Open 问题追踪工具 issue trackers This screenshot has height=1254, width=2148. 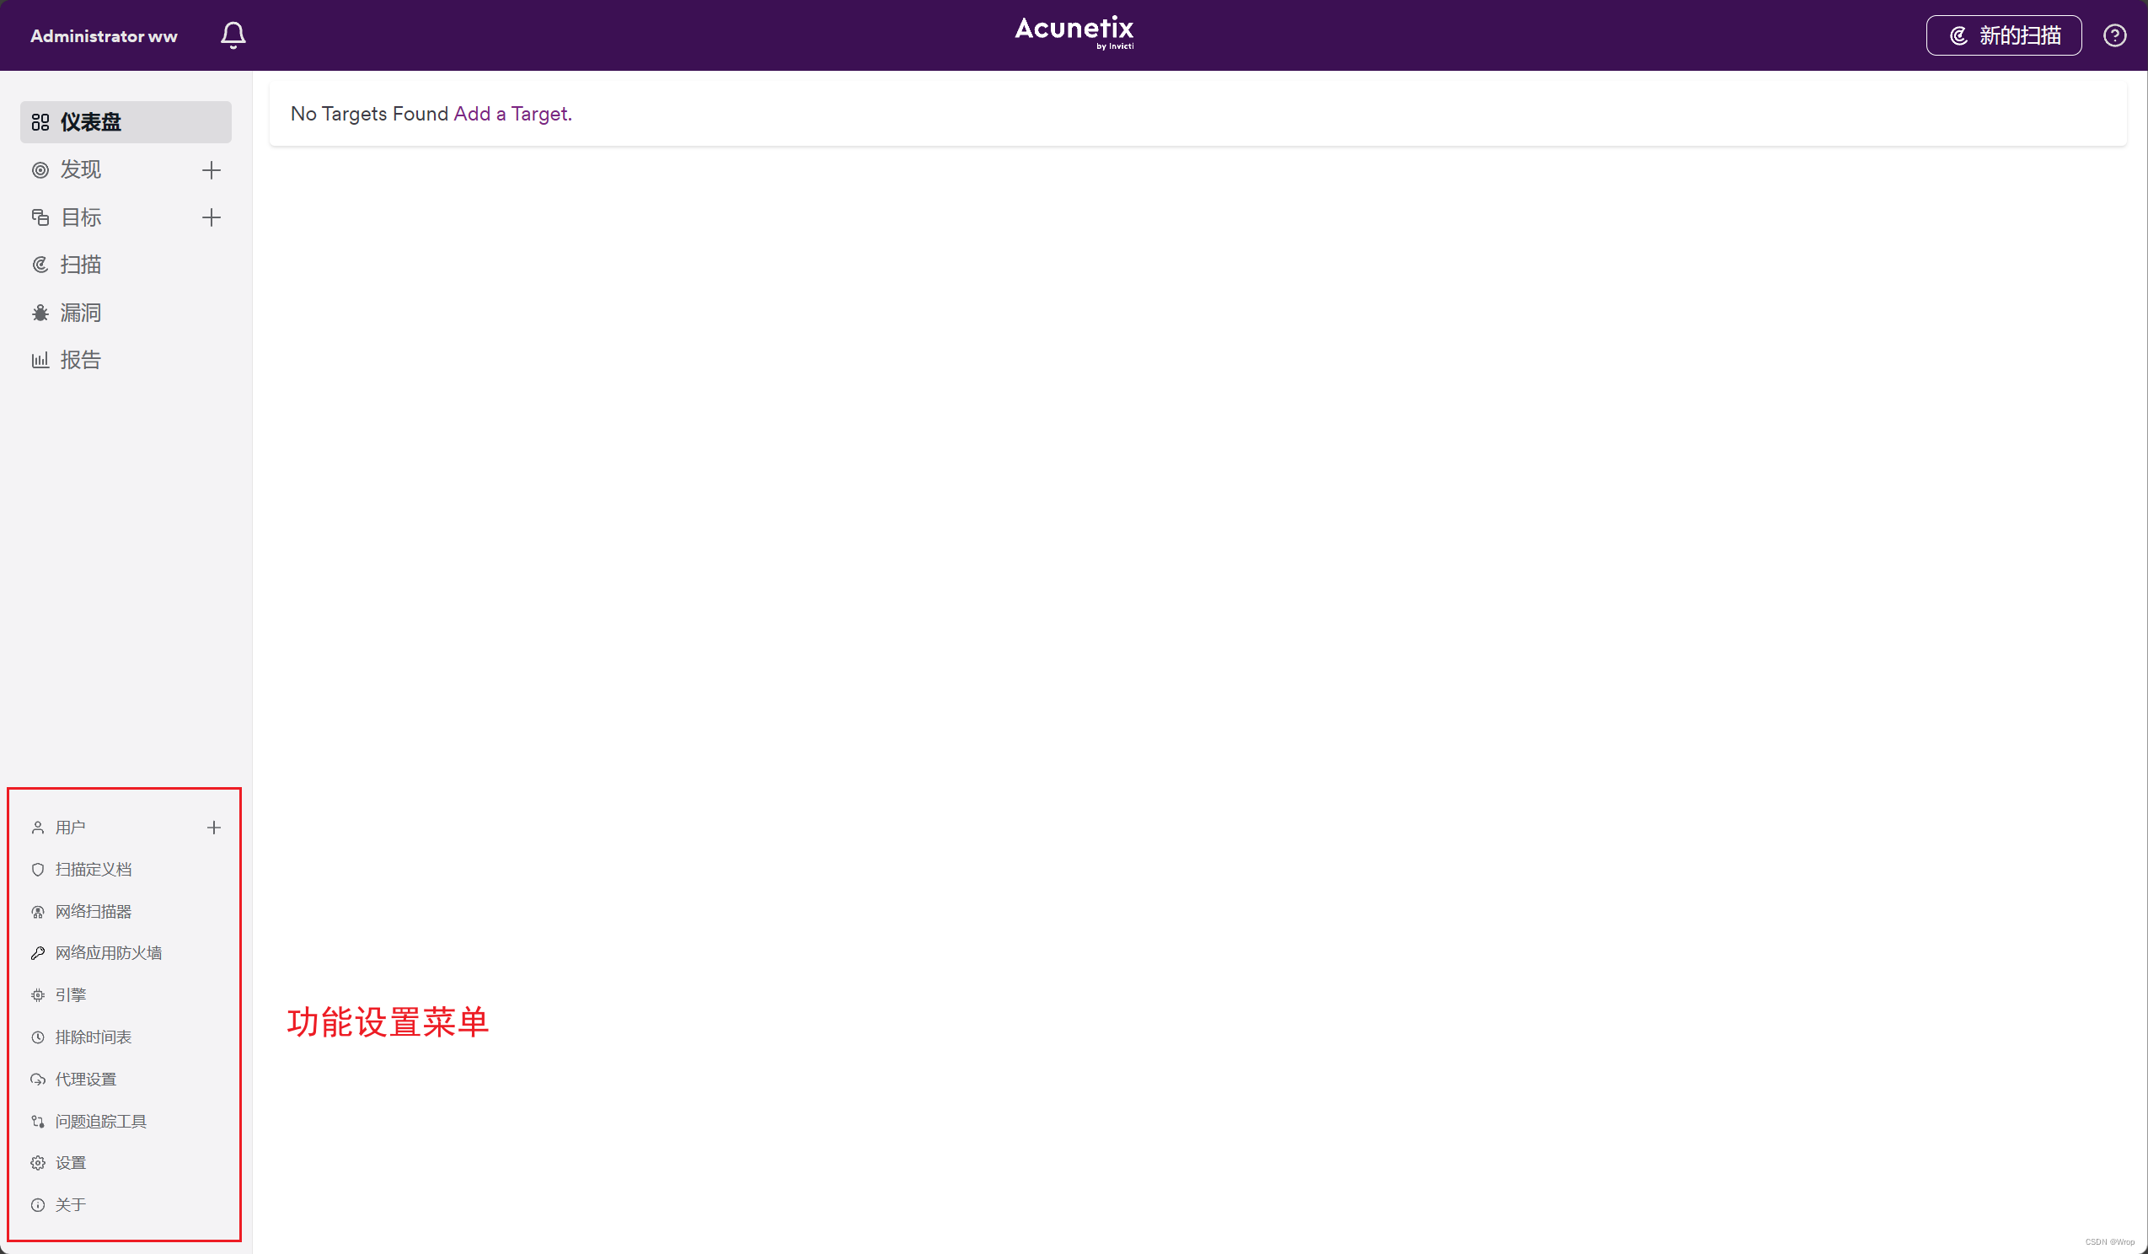click(100, 1121)
